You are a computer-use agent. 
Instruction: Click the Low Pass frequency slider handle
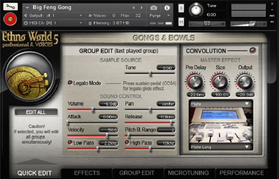pyautogui.click(x=98, y=149)
